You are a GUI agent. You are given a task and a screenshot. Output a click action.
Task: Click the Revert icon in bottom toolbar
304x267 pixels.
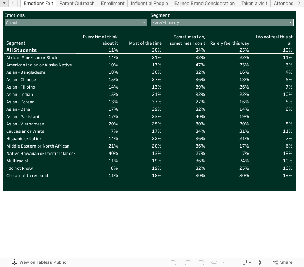[201, 262]
